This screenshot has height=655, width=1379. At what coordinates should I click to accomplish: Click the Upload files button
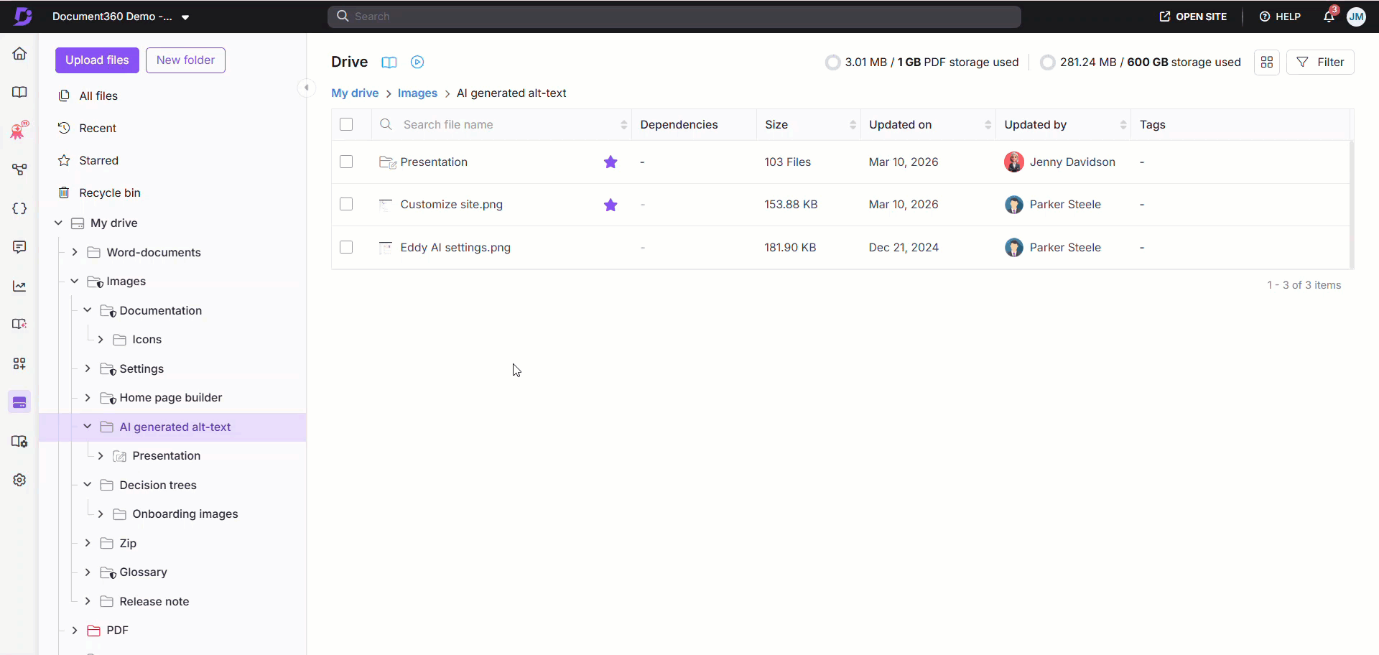[97, 60]
